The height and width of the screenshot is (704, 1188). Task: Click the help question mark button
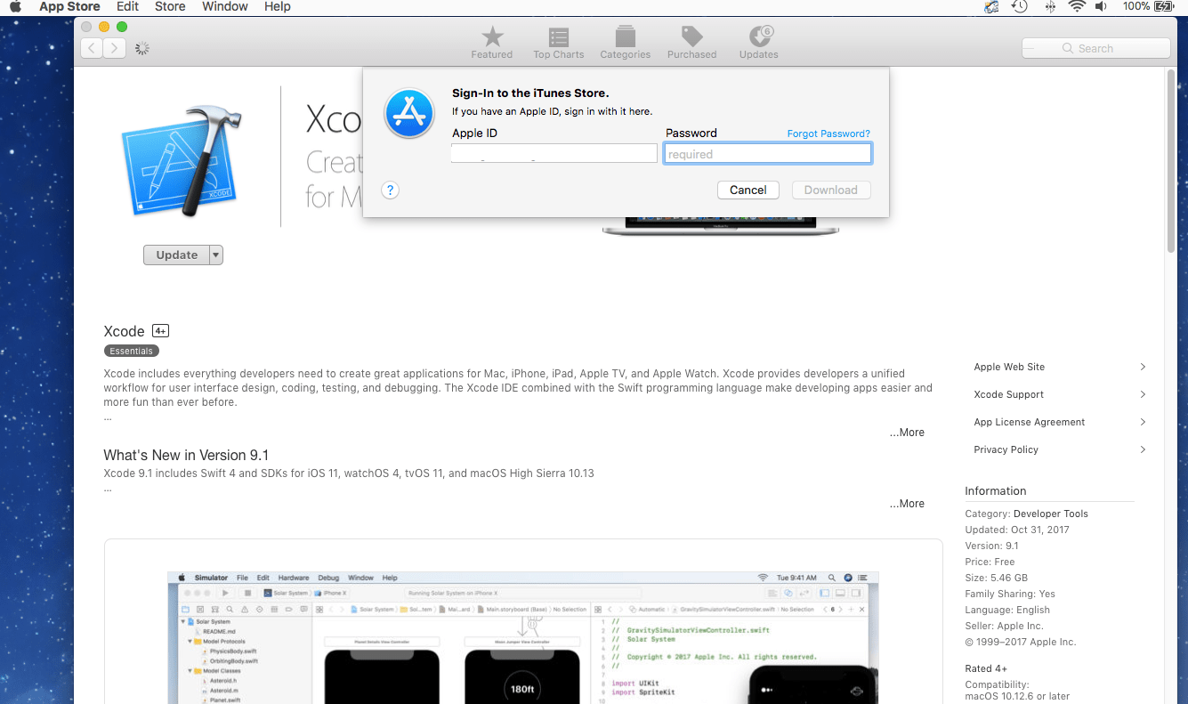point(390,190)
